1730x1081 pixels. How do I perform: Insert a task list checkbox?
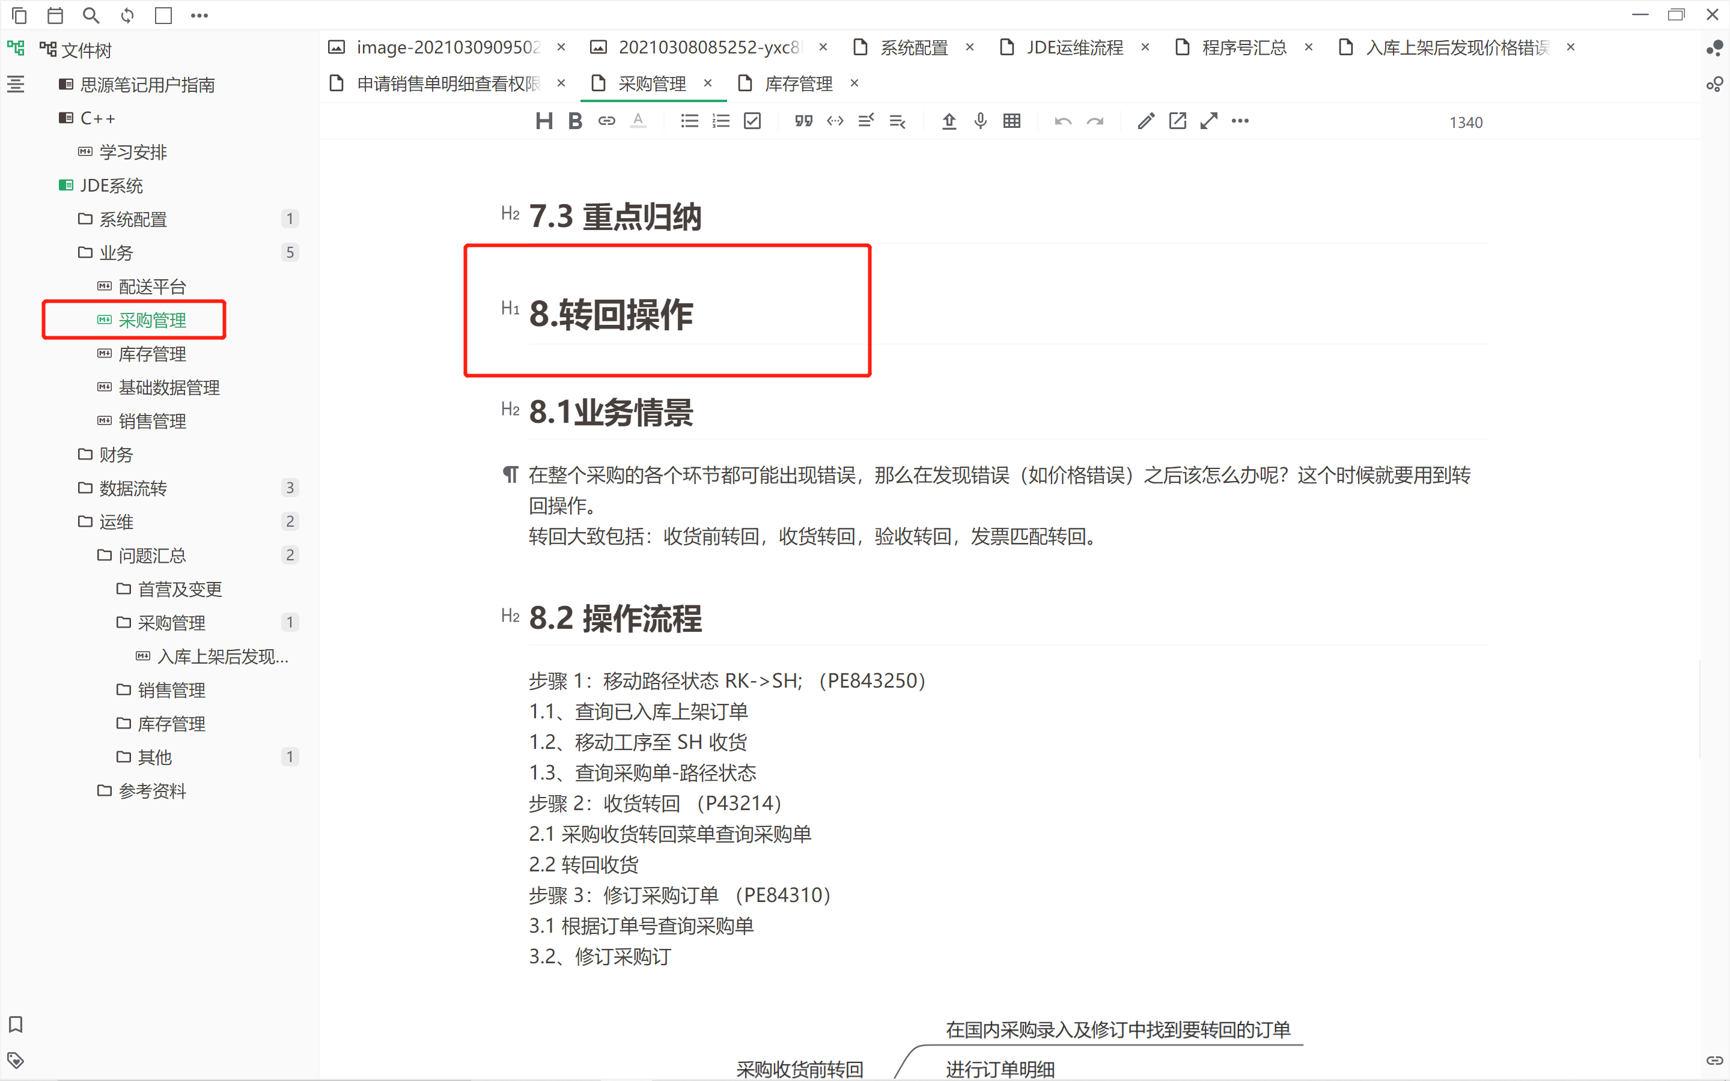point(752,121)
